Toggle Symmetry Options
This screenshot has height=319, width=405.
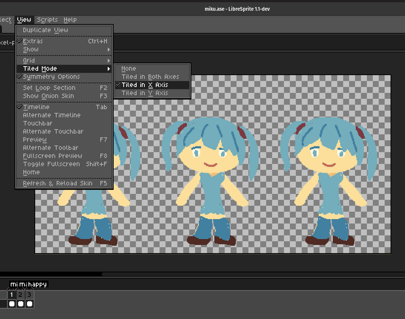[64, 77]
